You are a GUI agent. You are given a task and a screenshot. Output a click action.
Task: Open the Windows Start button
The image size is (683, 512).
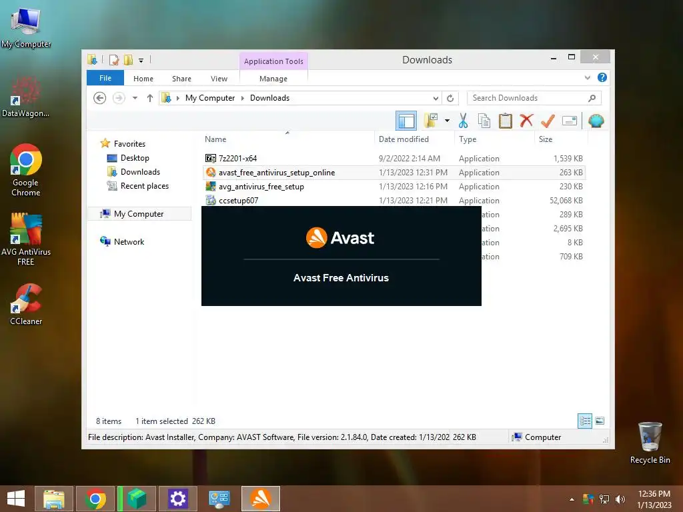pos(16,499)
